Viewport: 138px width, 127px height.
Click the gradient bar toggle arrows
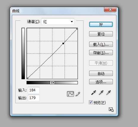52,82
